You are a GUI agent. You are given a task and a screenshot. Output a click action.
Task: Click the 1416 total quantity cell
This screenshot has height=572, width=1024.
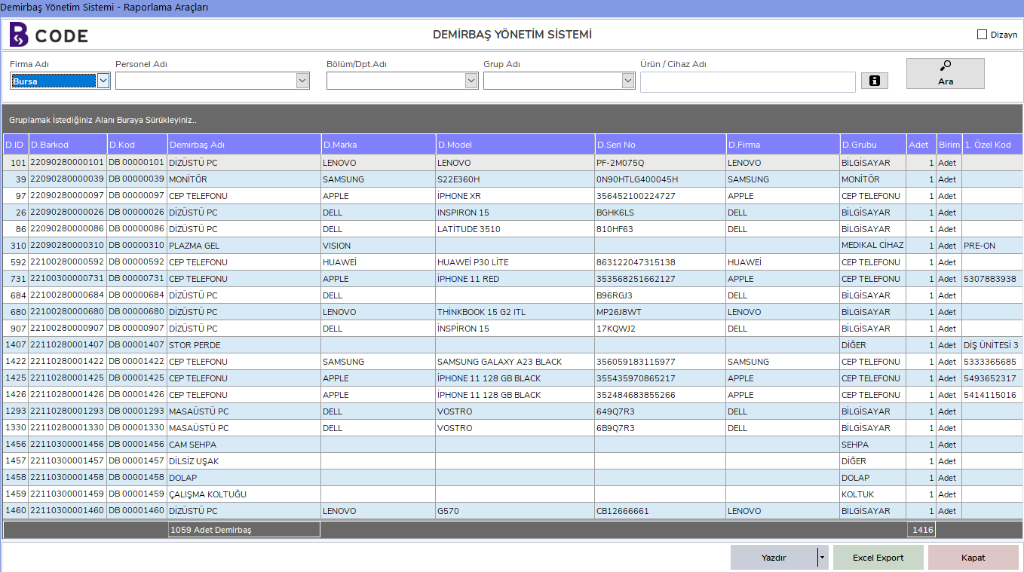pos(921,530)
